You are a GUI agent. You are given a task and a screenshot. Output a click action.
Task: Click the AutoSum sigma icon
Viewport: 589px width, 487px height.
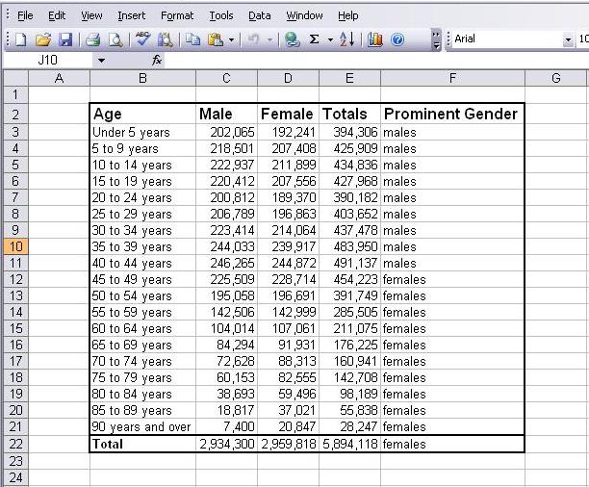click(315, 39)
